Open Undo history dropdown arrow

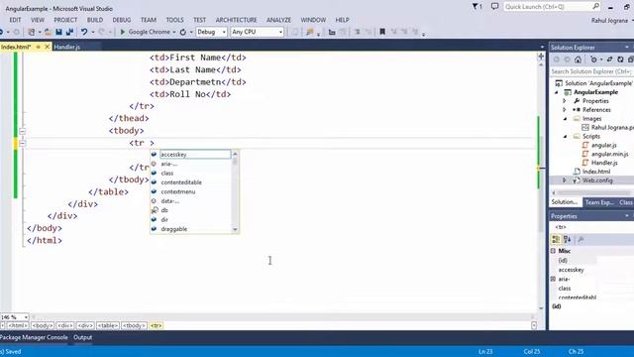[92, 32]
